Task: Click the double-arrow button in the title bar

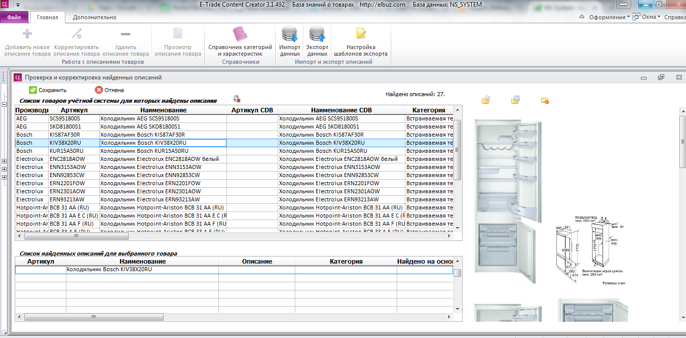Action: tap(624, 4)
